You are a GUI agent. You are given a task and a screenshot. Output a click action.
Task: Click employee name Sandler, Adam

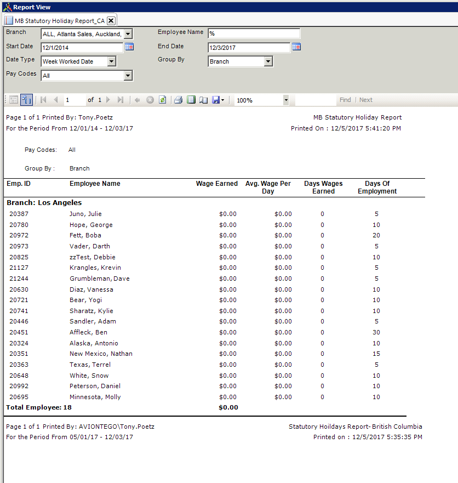tap(93, 321)
